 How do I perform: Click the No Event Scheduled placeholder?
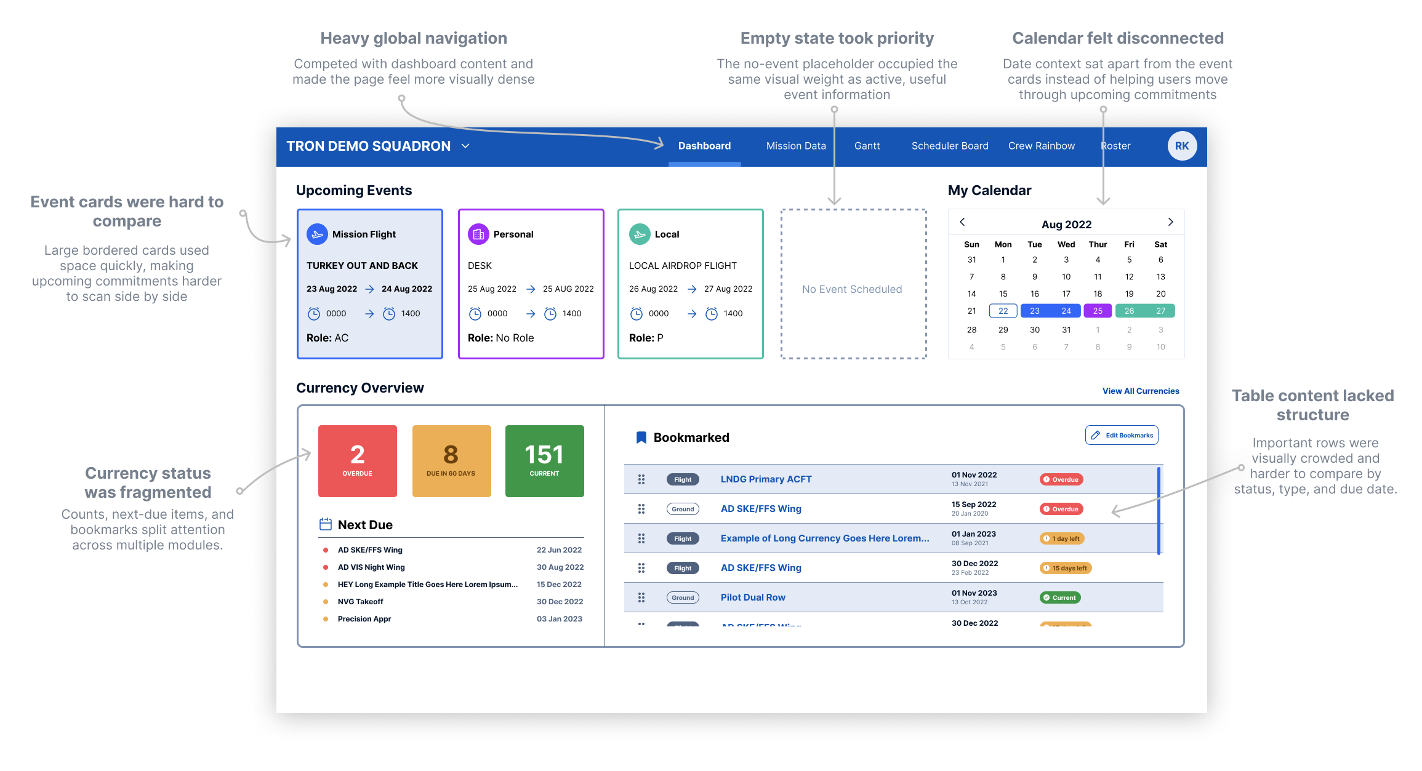853,284
